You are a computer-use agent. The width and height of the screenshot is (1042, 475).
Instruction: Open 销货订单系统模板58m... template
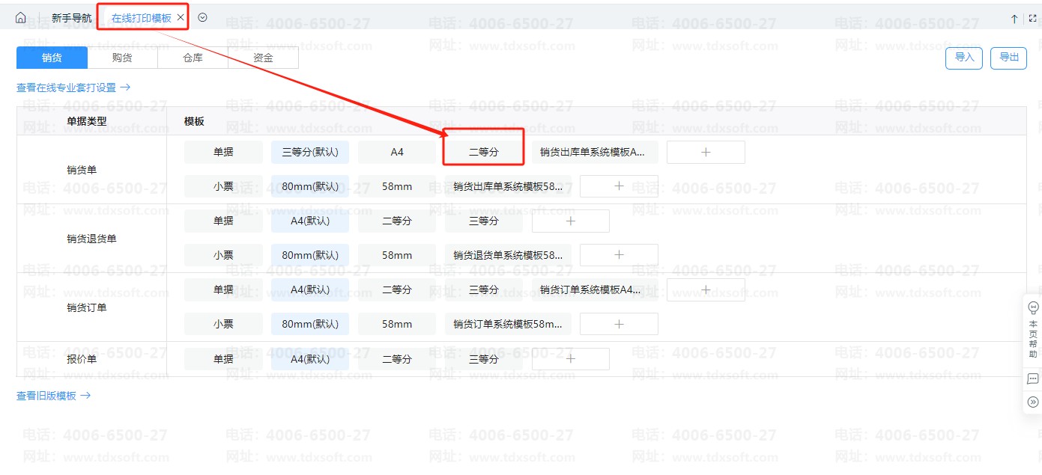[508, 324]
